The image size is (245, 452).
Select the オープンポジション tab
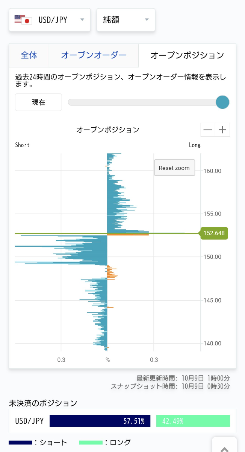pyautogui.click(x=187, y=55)
